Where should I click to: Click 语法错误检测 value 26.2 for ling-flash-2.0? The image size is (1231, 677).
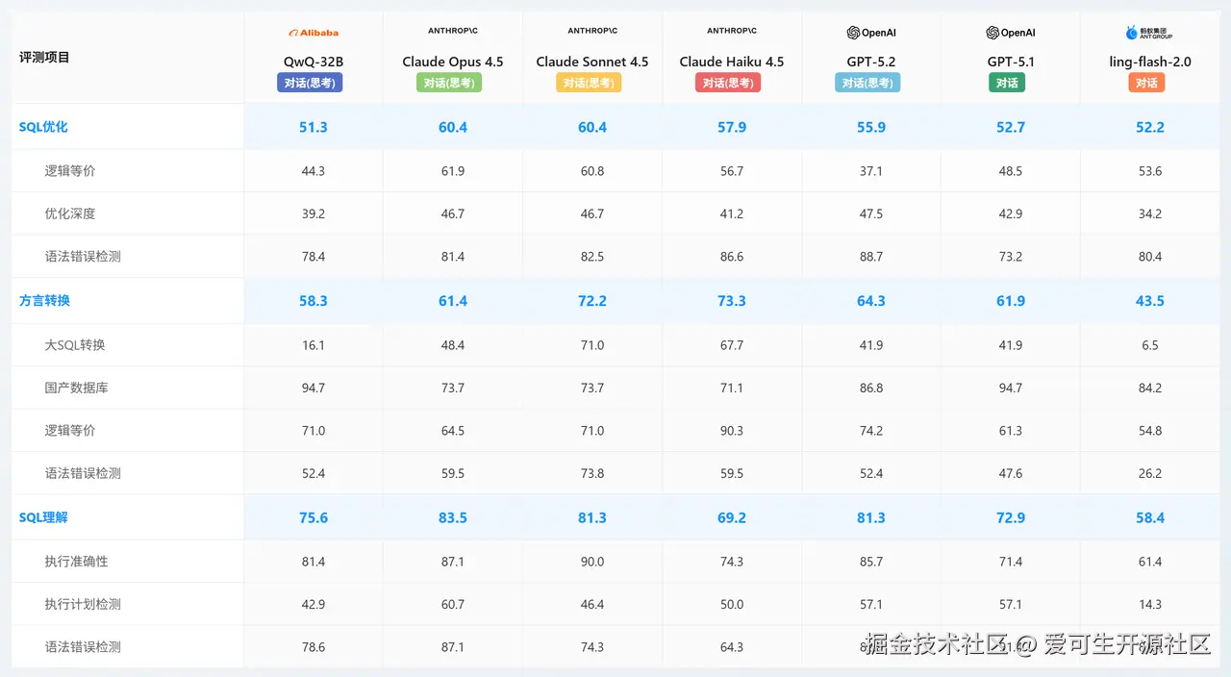click(1150, 473)
